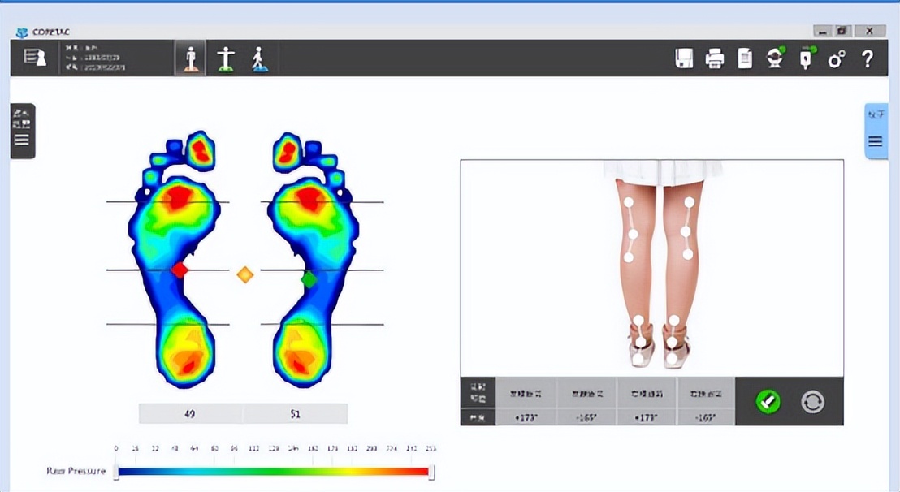Click the webcam device status icon
The height and width of the screenshot is (492, 900).
pos(776,58)
